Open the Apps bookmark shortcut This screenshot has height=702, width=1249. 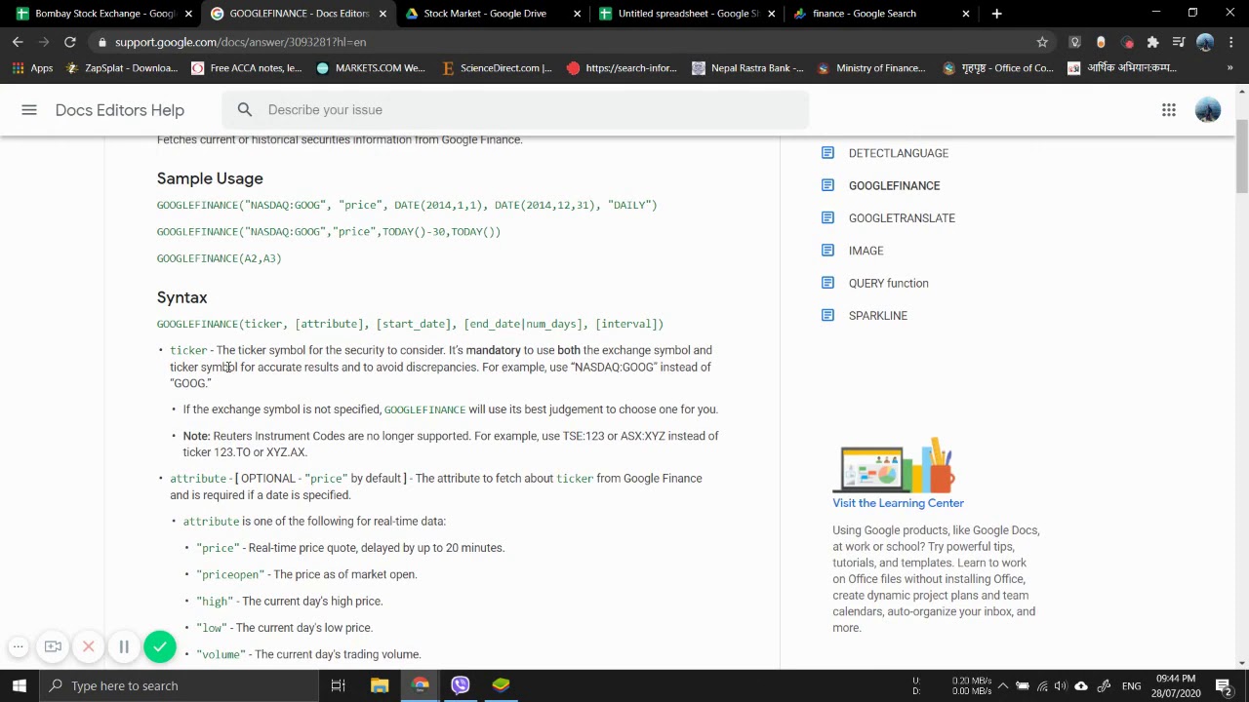coord(33,68)
